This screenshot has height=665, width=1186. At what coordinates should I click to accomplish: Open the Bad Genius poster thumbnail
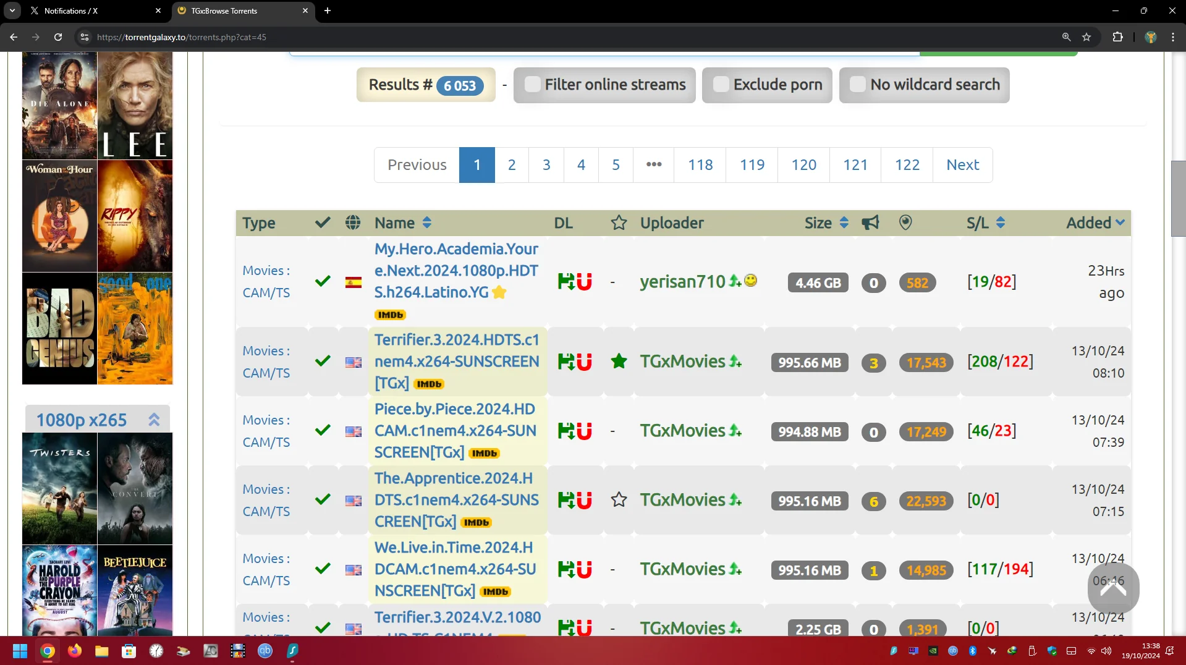(x=59, y=329)
